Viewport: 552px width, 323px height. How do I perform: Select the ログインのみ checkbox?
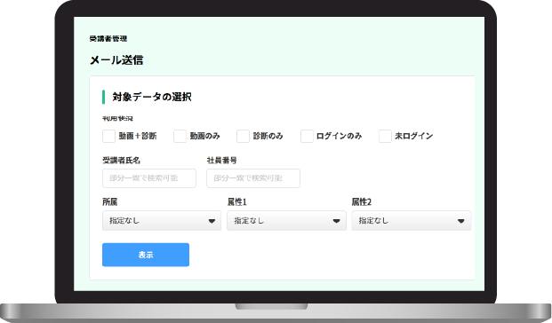[x=307, y=136]
